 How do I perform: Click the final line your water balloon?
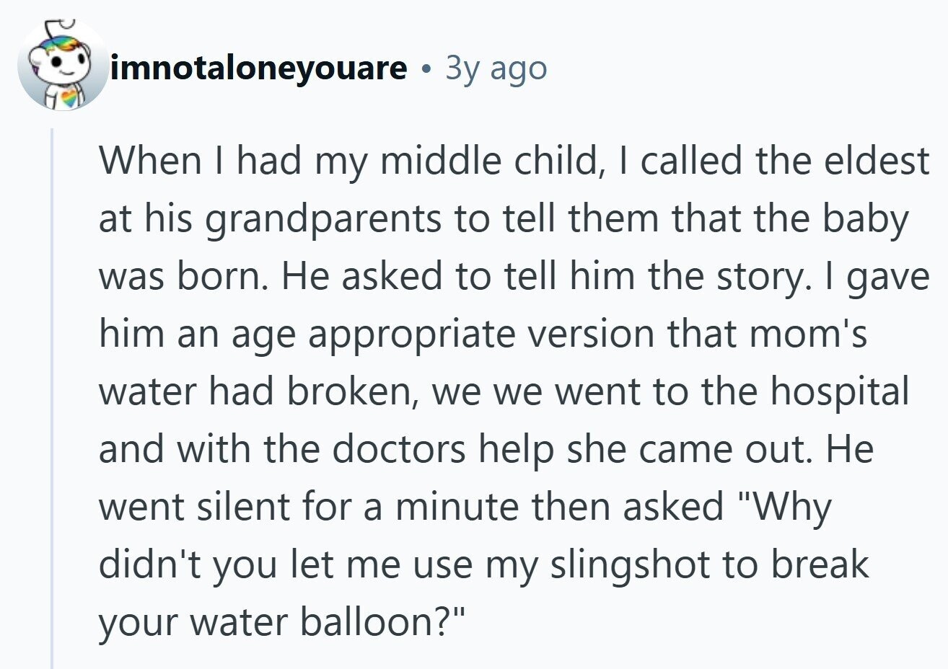click(282, 621)
